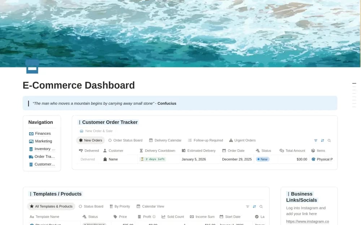This screenshot has height=225, width=361.
Task: Click the Profit column header
Action: tap(145, 217)
